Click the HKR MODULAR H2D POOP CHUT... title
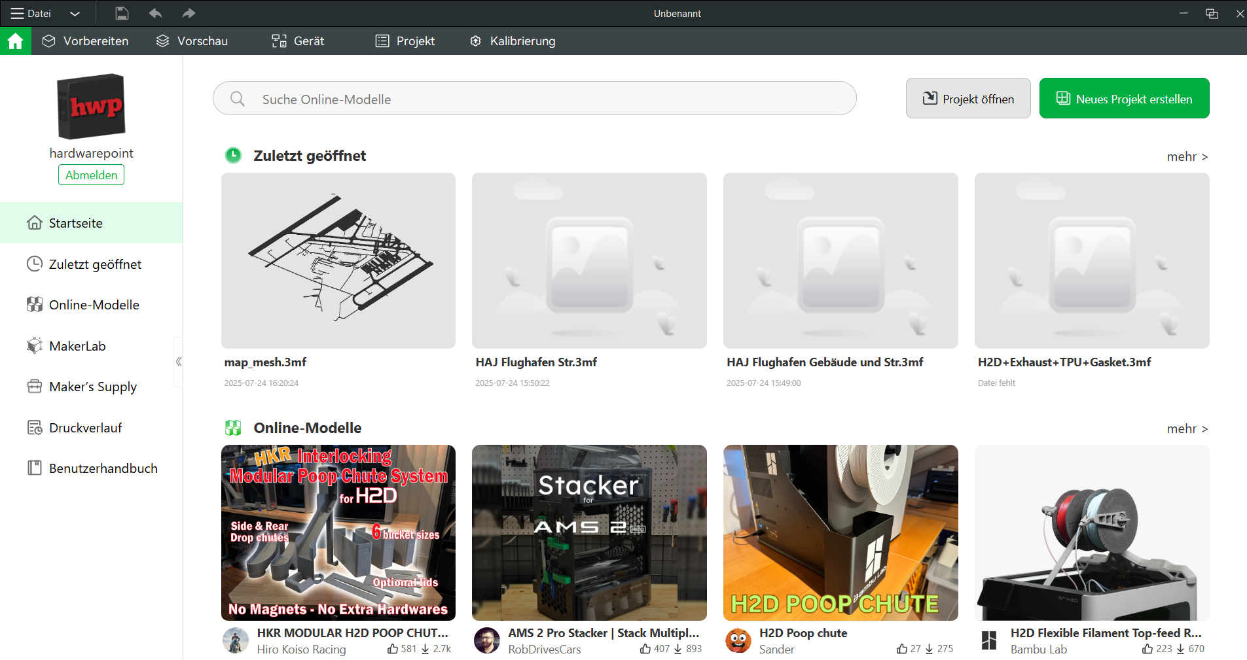 [352, 633]
